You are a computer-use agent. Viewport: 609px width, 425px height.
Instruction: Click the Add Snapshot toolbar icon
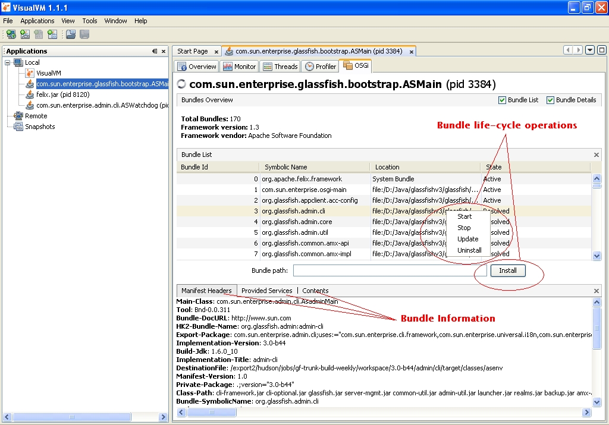tap(52, 34)
